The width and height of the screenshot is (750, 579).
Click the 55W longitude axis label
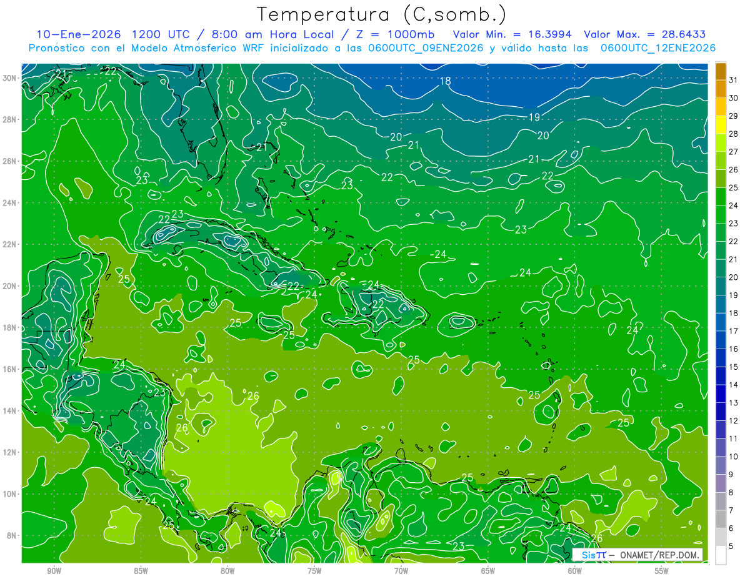[x=662, y=571]
